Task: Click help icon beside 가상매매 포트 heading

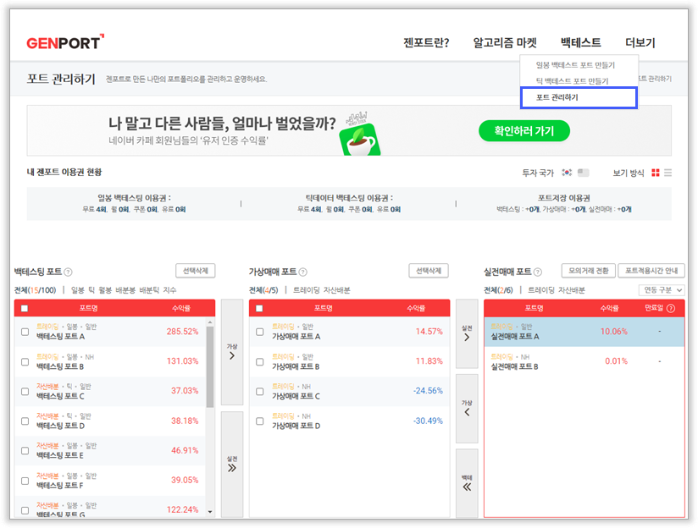Action: click(302, 272)
